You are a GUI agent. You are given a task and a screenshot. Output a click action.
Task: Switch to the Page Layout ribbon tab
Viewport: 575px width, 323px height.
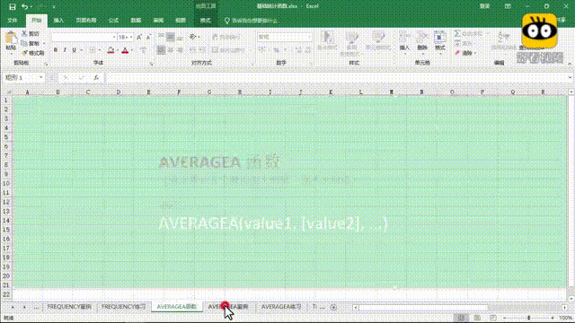[86, 21]
